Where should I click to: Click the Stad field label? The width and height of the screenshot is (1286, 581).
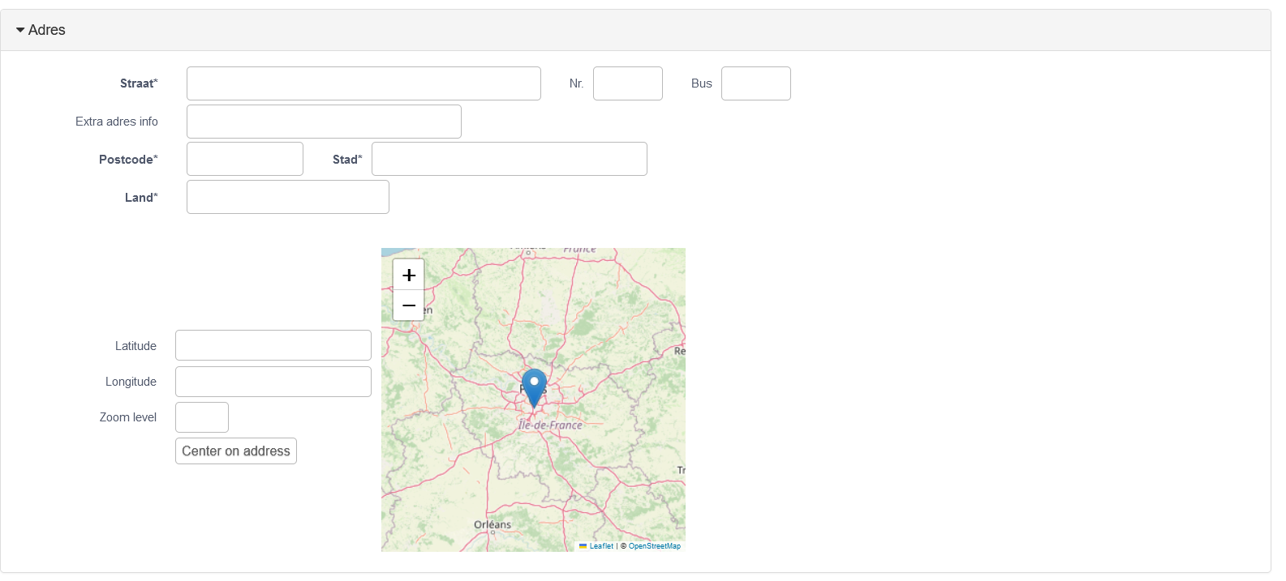coord(347,160)
